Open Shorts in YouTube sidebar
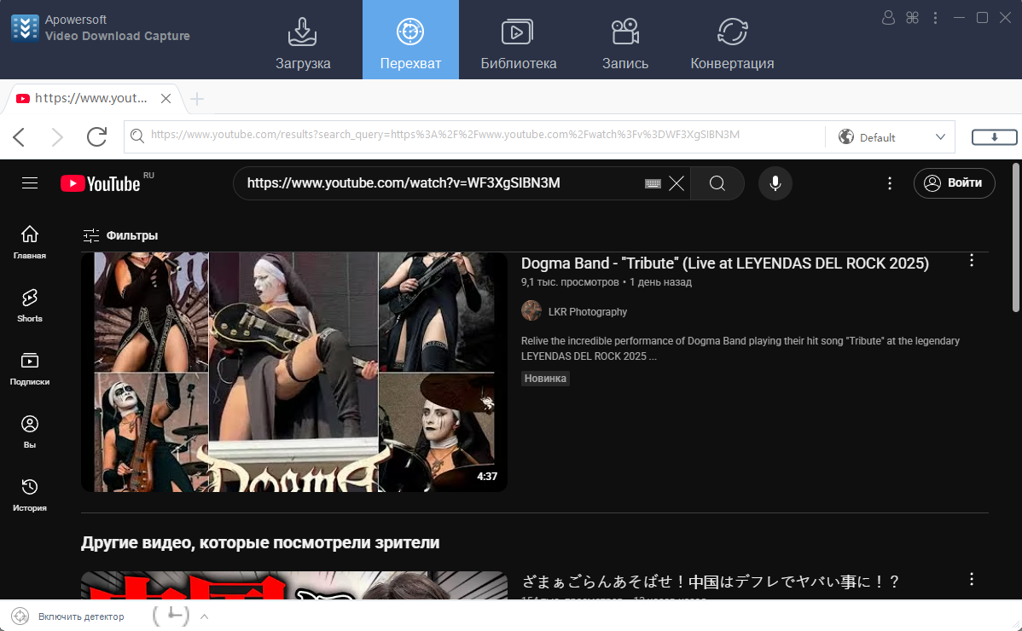The height and width of the screenshot is (631, 1022). tap(30, 305)
